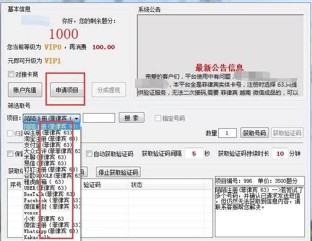Click the 分成提现 withdrawal button
The width and height of the screenshot is (312, 241).
pos(108,90)
